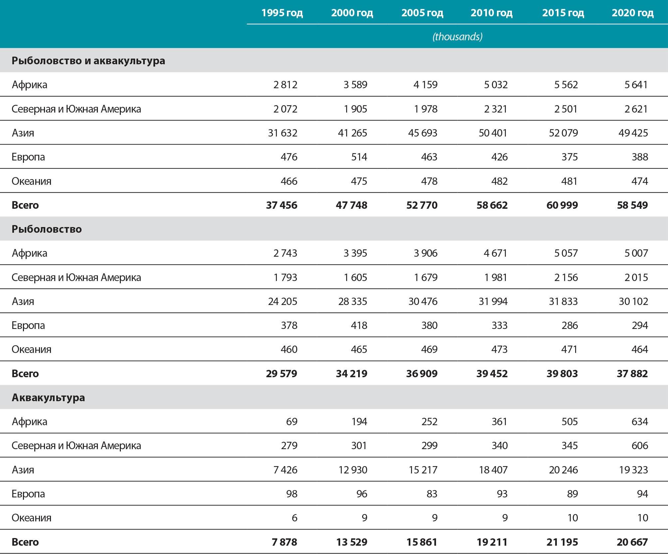Select the total 37 456
Image resolution: width=668 pixels, height=554 pixels.
point(282,205)
